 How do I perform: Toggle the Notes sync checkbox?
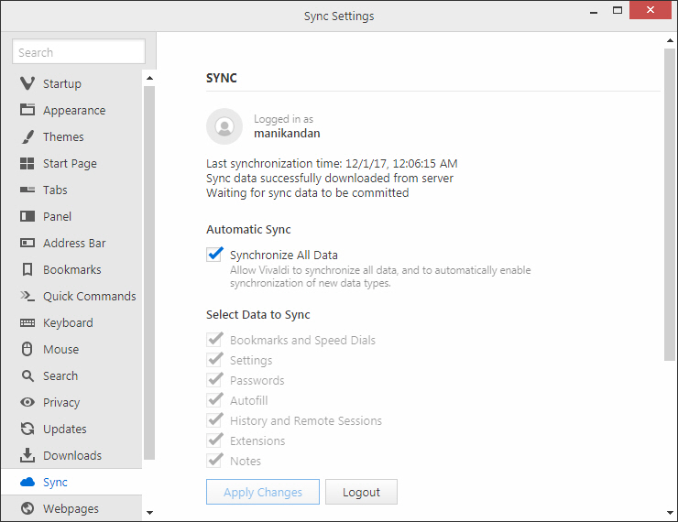[215, 461]
